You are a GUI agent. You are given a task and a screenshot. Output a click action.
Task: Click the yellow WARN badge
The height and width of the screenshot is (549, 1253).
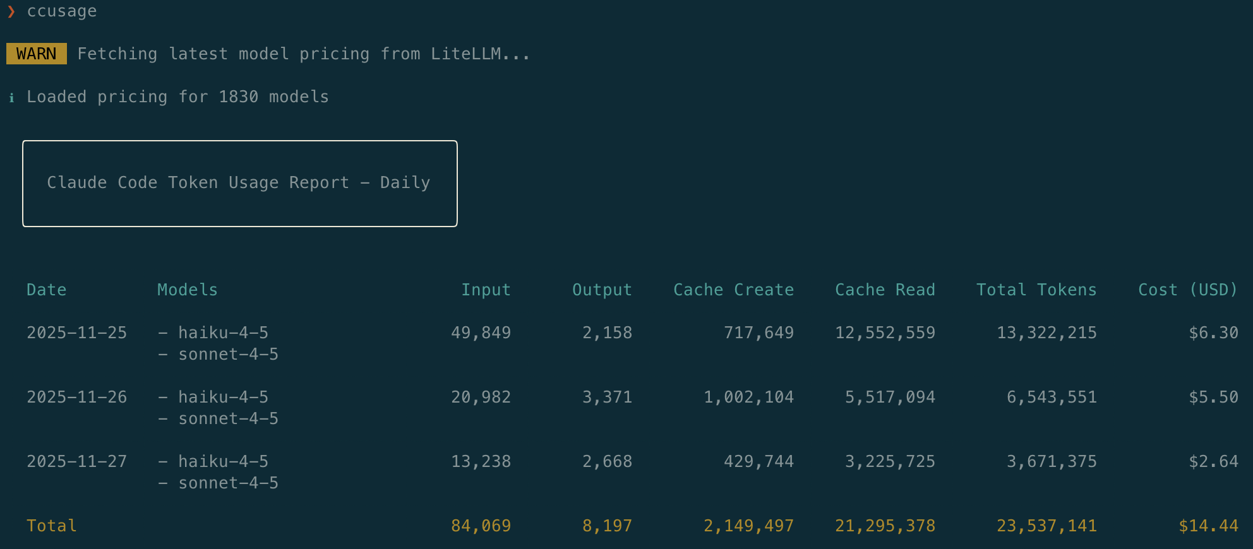36,54
